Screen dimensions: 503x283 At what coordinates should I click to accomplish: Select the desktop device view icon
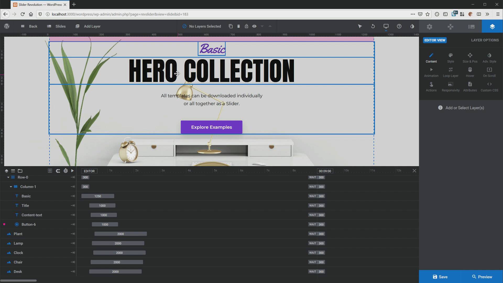coord(386,26)
